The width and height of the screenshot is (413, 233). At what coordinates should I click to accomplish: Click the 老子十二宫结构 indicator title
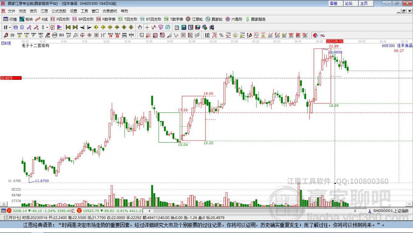pyautogui.click(x=35, y=46)
